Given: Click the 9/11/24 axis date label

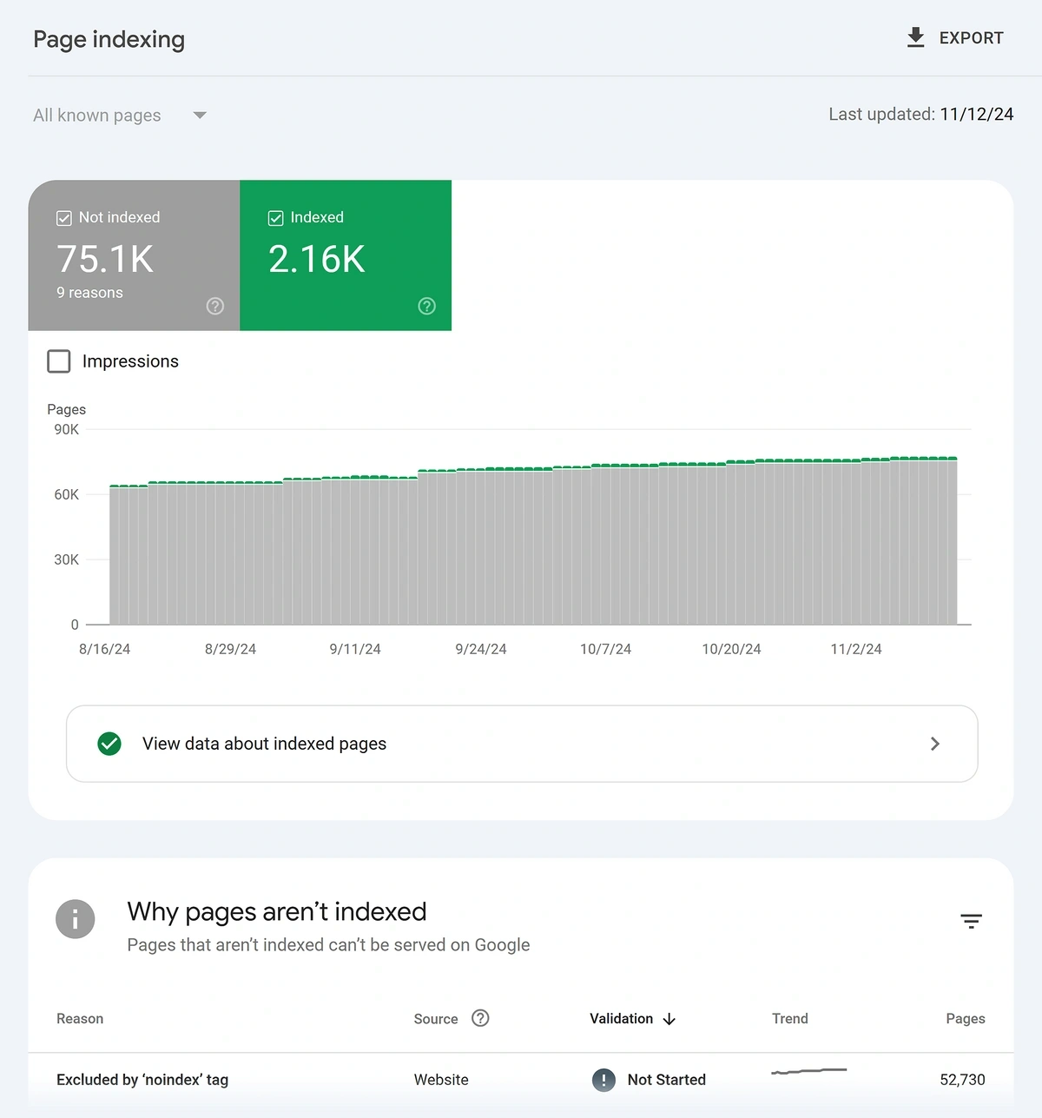Looking at the screenshot, I should tap(355, 649).
